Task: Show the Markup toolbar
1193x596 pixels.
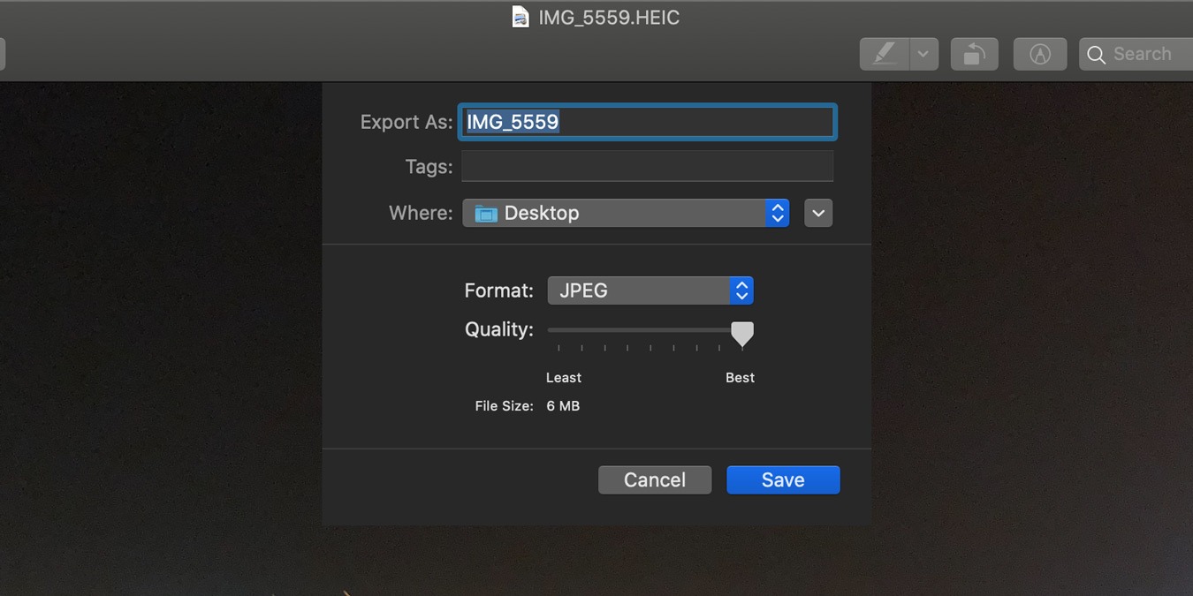Action: [x=1039, y=54]
